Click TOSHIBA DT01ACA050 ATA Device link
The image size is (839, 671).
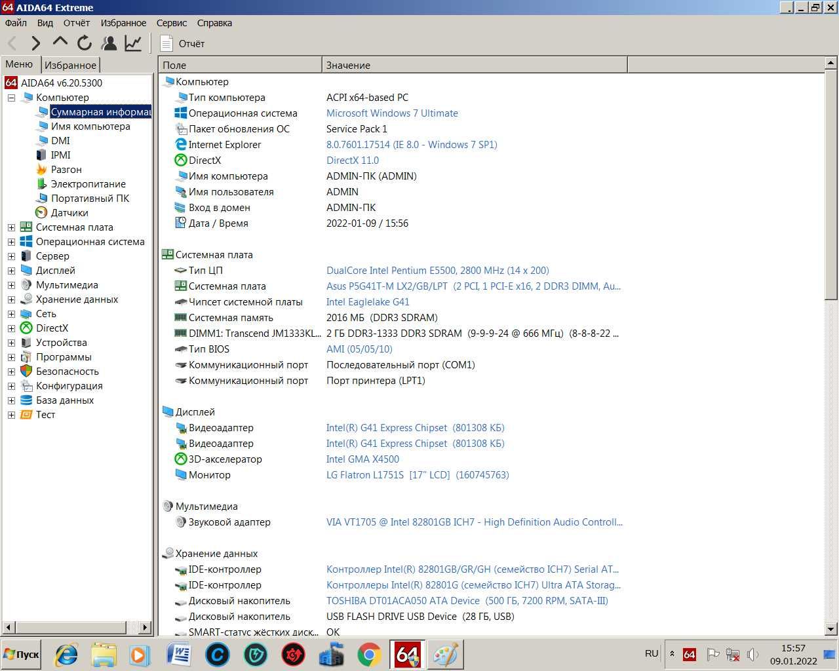point(467,601)
